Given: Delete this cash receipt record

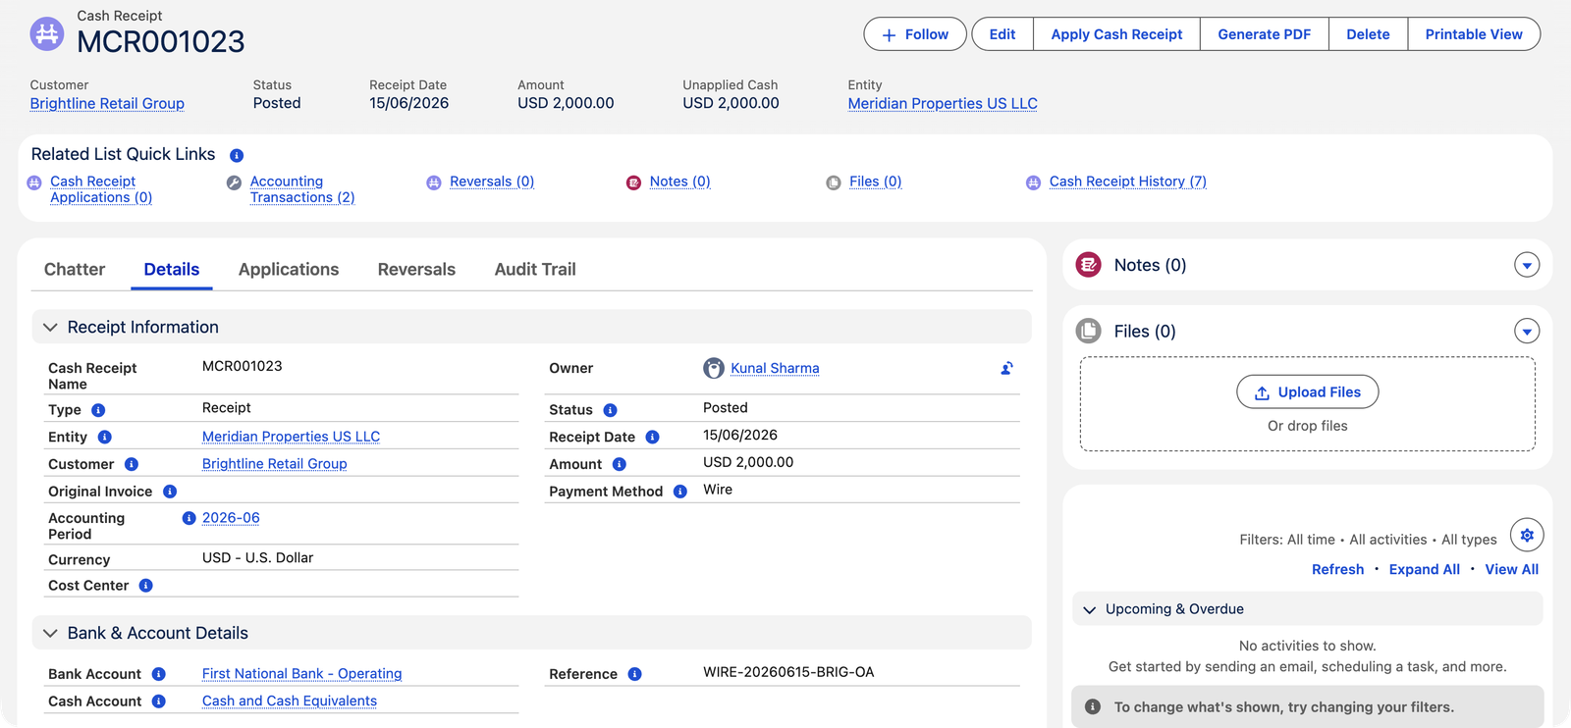Looking at the screenshot, I should [1368, 34].
